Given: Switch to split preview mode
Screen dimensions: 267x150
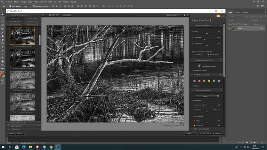Looking at the screenshot, I should (x=54, y=15).
